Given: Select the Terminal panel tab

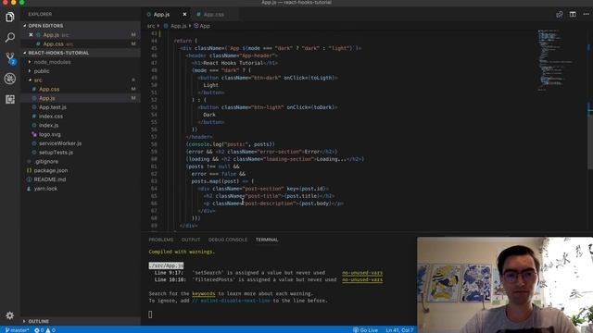Looking at the screenshot, I should click(267, 240).
